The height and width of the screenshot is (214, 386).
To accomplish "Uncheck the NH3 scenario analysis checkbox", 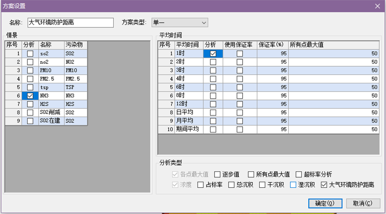I will tap(30, 96).
